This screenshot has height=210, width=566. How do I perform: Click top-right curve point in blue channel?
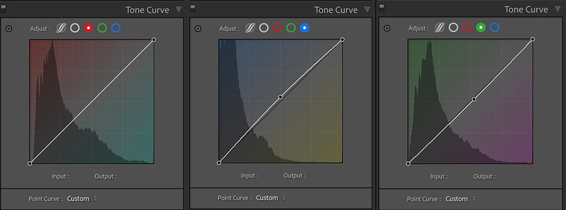click(343, 39)
